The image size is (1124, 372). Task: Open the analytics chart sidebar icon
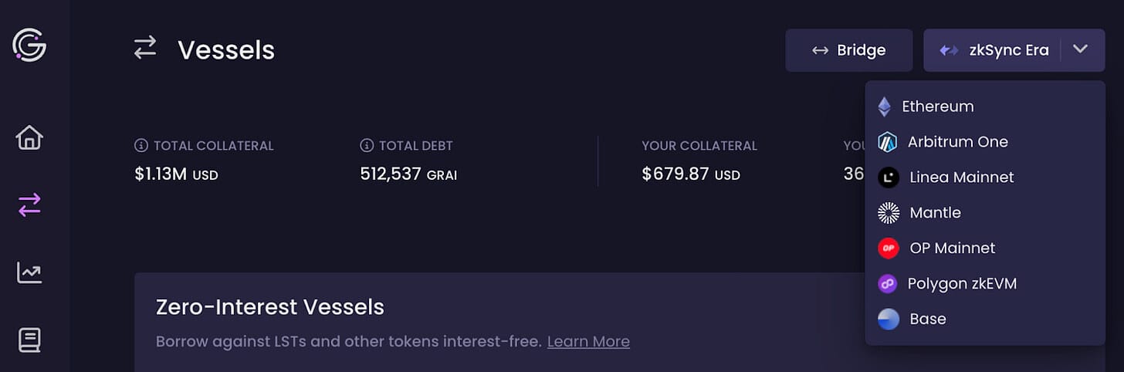point(29,272)
